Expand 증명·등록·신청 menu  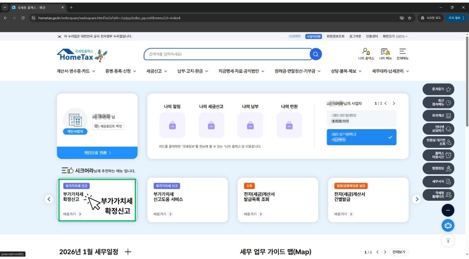[121, 71]
